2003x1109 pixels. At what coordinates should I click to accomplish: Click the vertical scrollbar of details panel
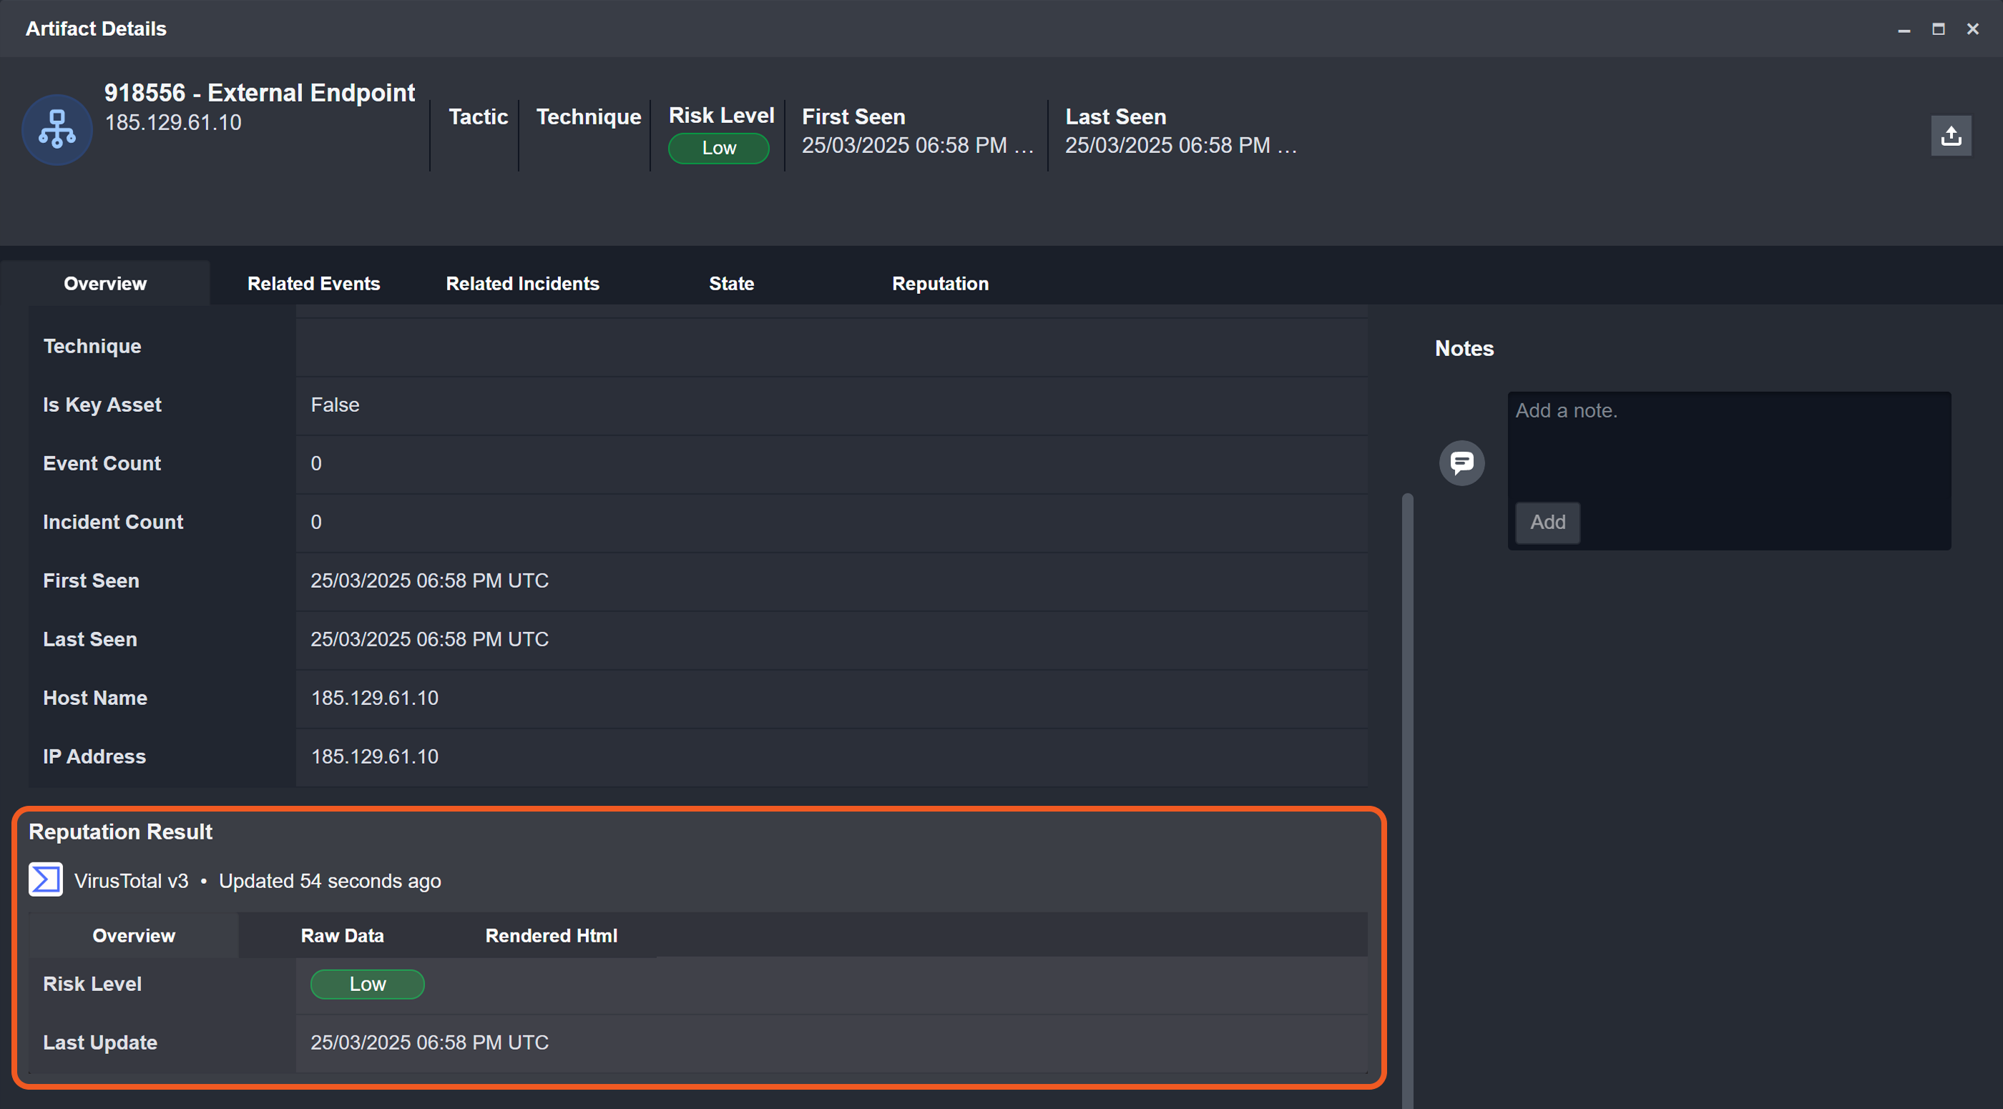pos(1406,777)
